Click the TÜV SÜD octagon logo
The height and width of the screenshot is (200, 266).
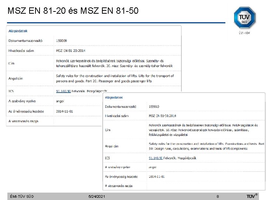[x=245, y=17]
